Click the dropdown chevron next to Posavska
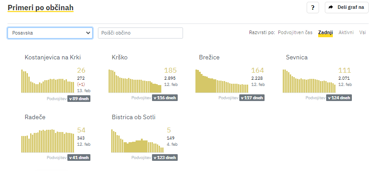 click(x=88, y=33)
